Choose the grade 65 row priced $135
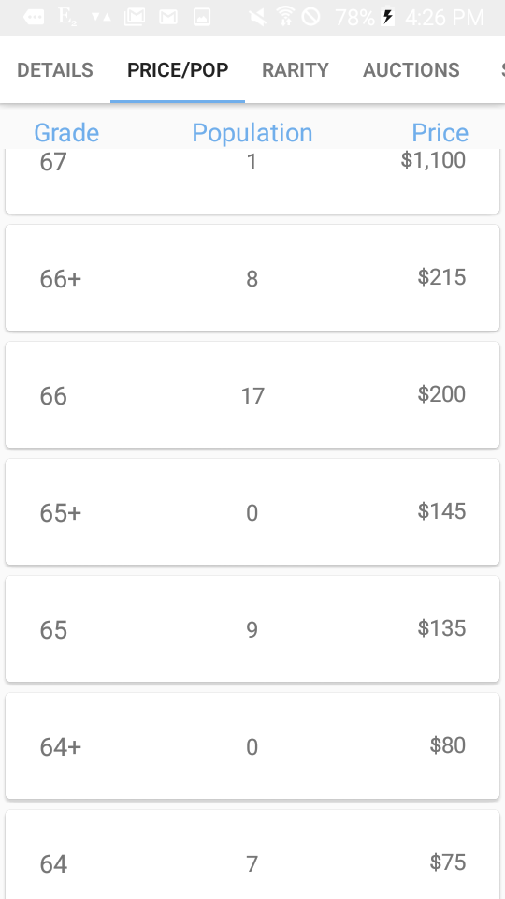The width and height of the screenshot is (505, 899). (252, 628)
